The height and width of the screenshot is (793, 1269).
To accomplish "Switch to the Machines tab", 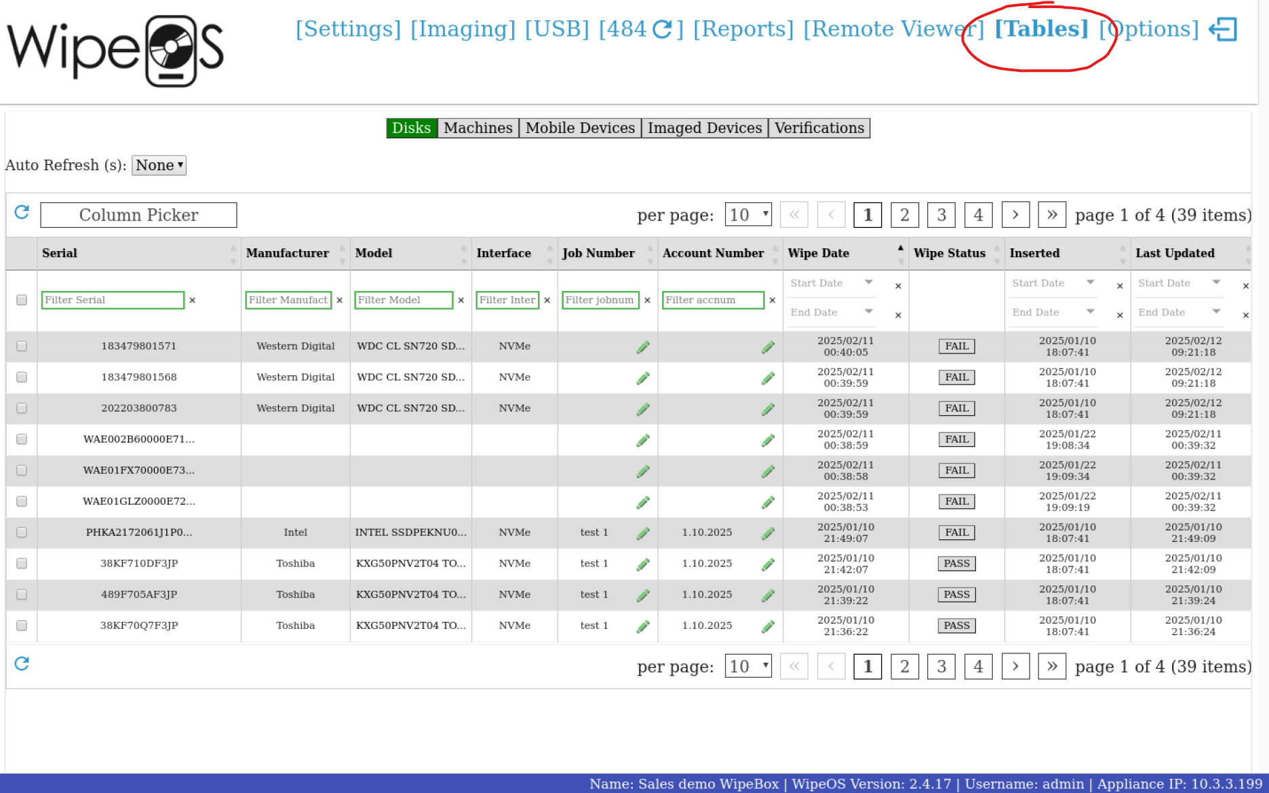I will click(478, 128).
